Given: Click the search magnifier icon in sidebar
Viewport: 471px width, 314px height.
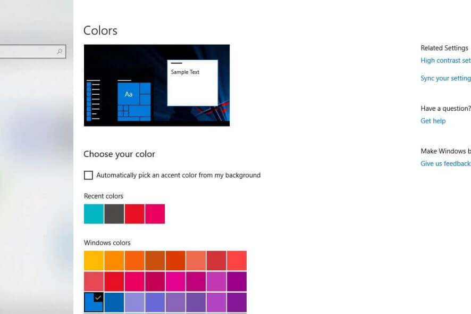Looking at the screenshot, I should (58, 52).
